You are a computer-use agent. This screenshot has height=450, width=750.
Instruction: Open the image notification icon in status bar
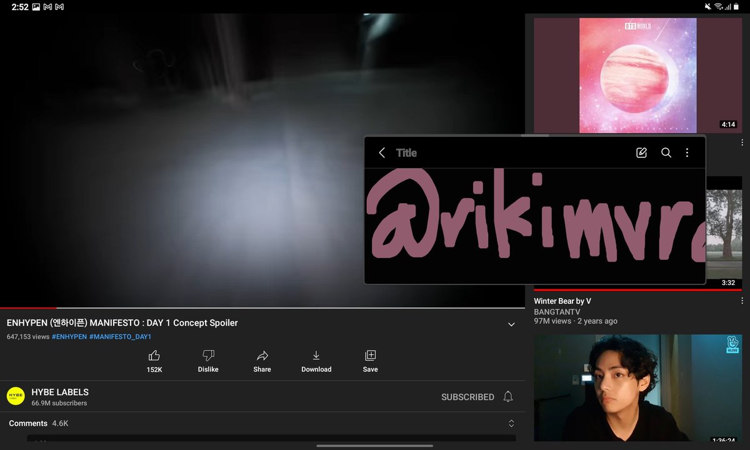[x=36, y=7]
